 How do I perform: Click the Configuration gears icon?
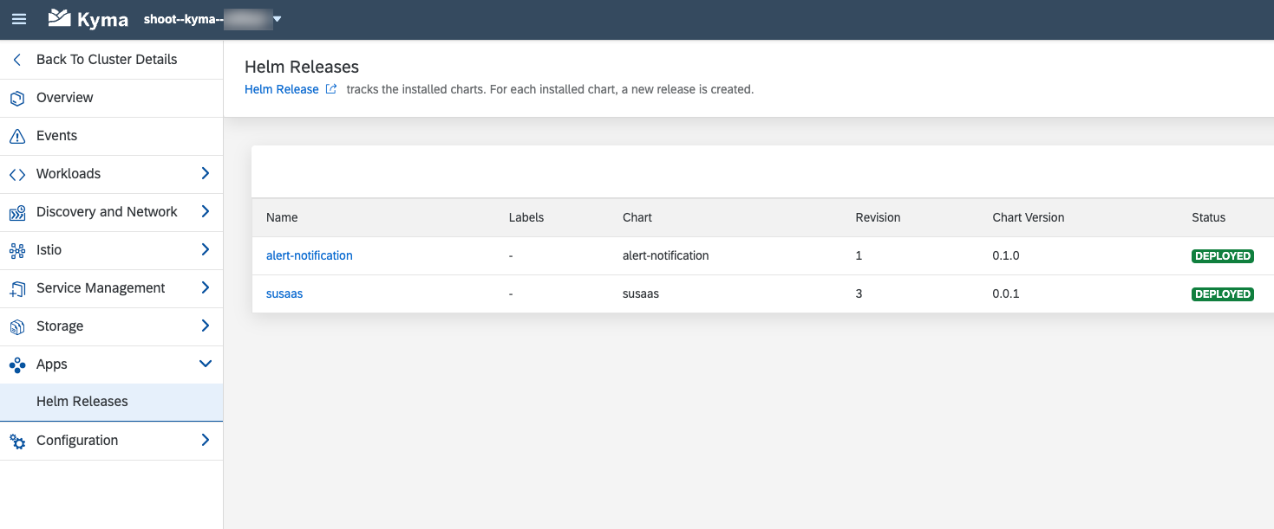(17, 441)
